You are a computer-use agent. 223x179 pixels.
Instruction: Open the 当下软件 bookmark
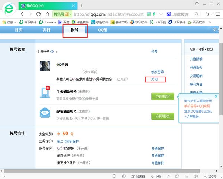coord(28,22)
